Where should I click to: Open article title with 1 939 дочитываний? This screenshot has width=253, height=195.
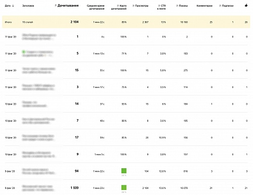(x=38, y=188)
